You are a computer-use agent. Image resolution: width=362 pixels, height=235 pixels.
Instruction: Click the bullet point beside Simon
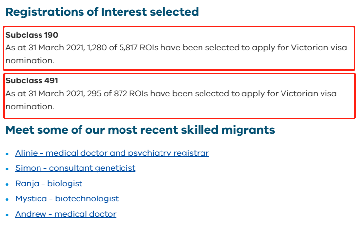tap(7, 169)
